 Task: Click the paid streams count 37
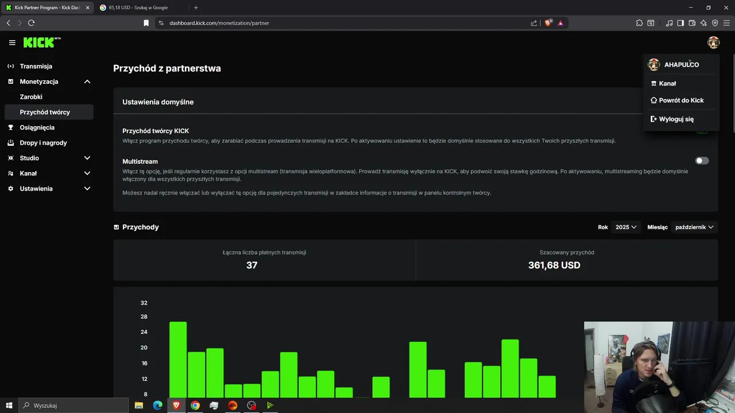pyautogui.click(x=252, y=265)
